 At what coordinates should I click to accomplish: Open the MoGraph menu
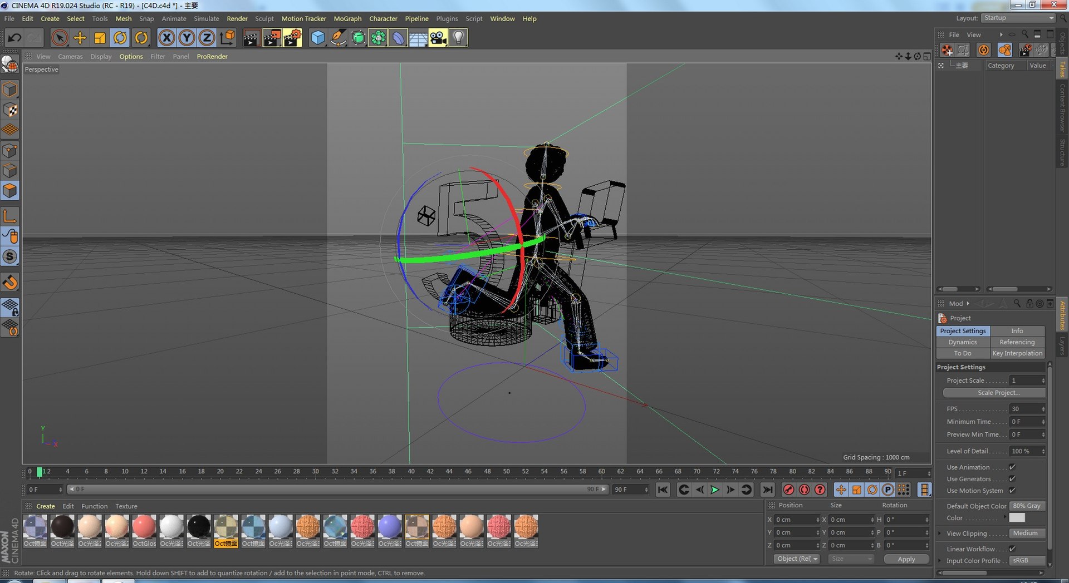click(347, 18)
